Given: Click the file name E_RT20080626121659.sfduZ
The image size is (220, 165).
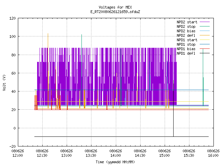Looking at the screenshot, I should click(x=115, y=12).
